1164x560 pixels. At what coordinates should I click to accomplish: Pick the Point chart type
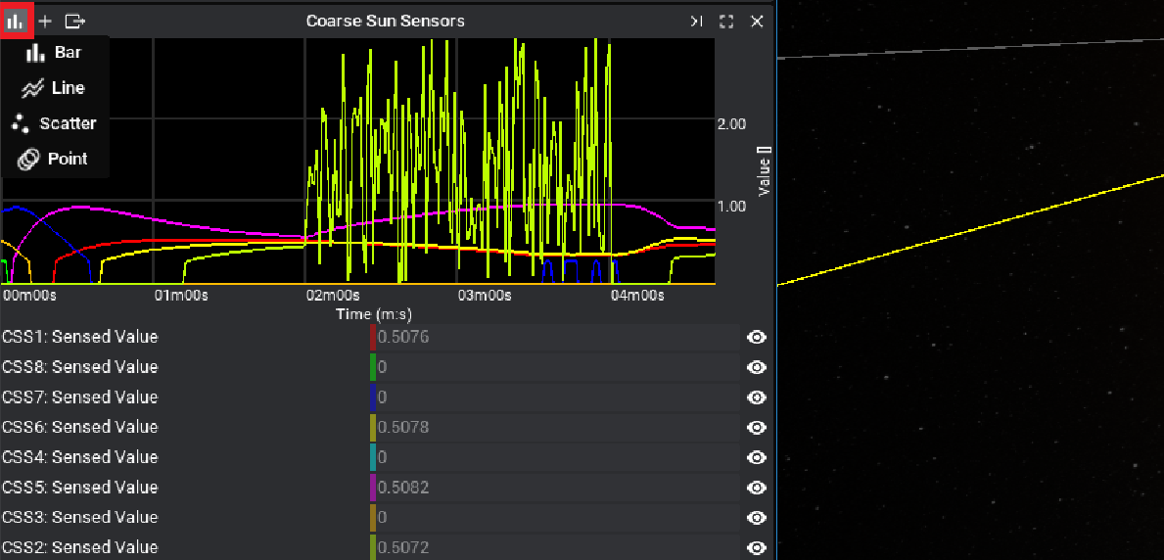point(55,159)
